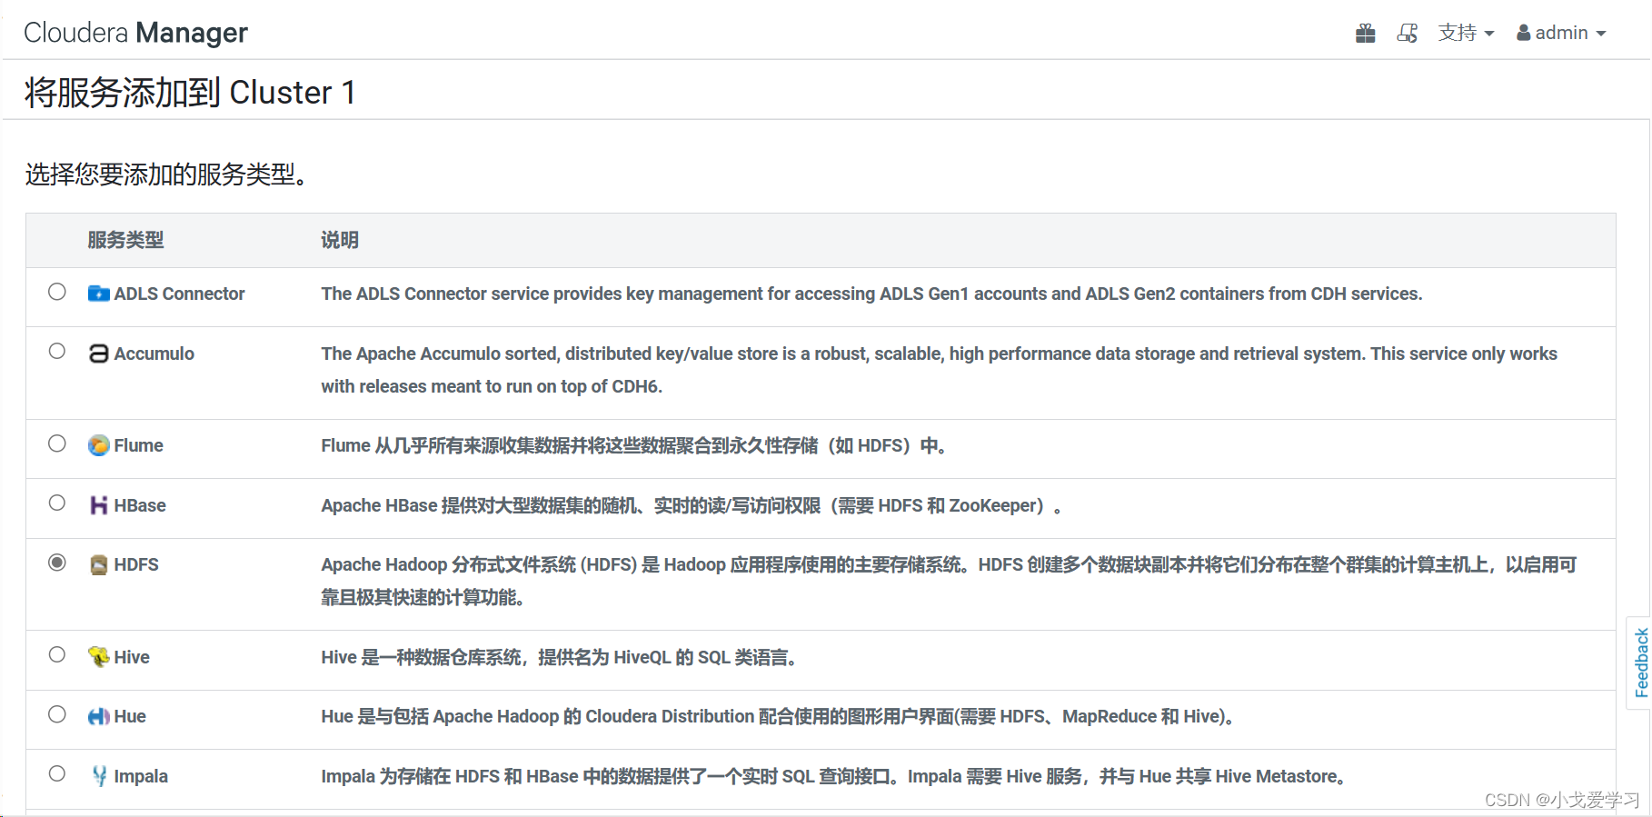Open the running commands icon in header
The image size is (1652, 817).
[1408, 34]
